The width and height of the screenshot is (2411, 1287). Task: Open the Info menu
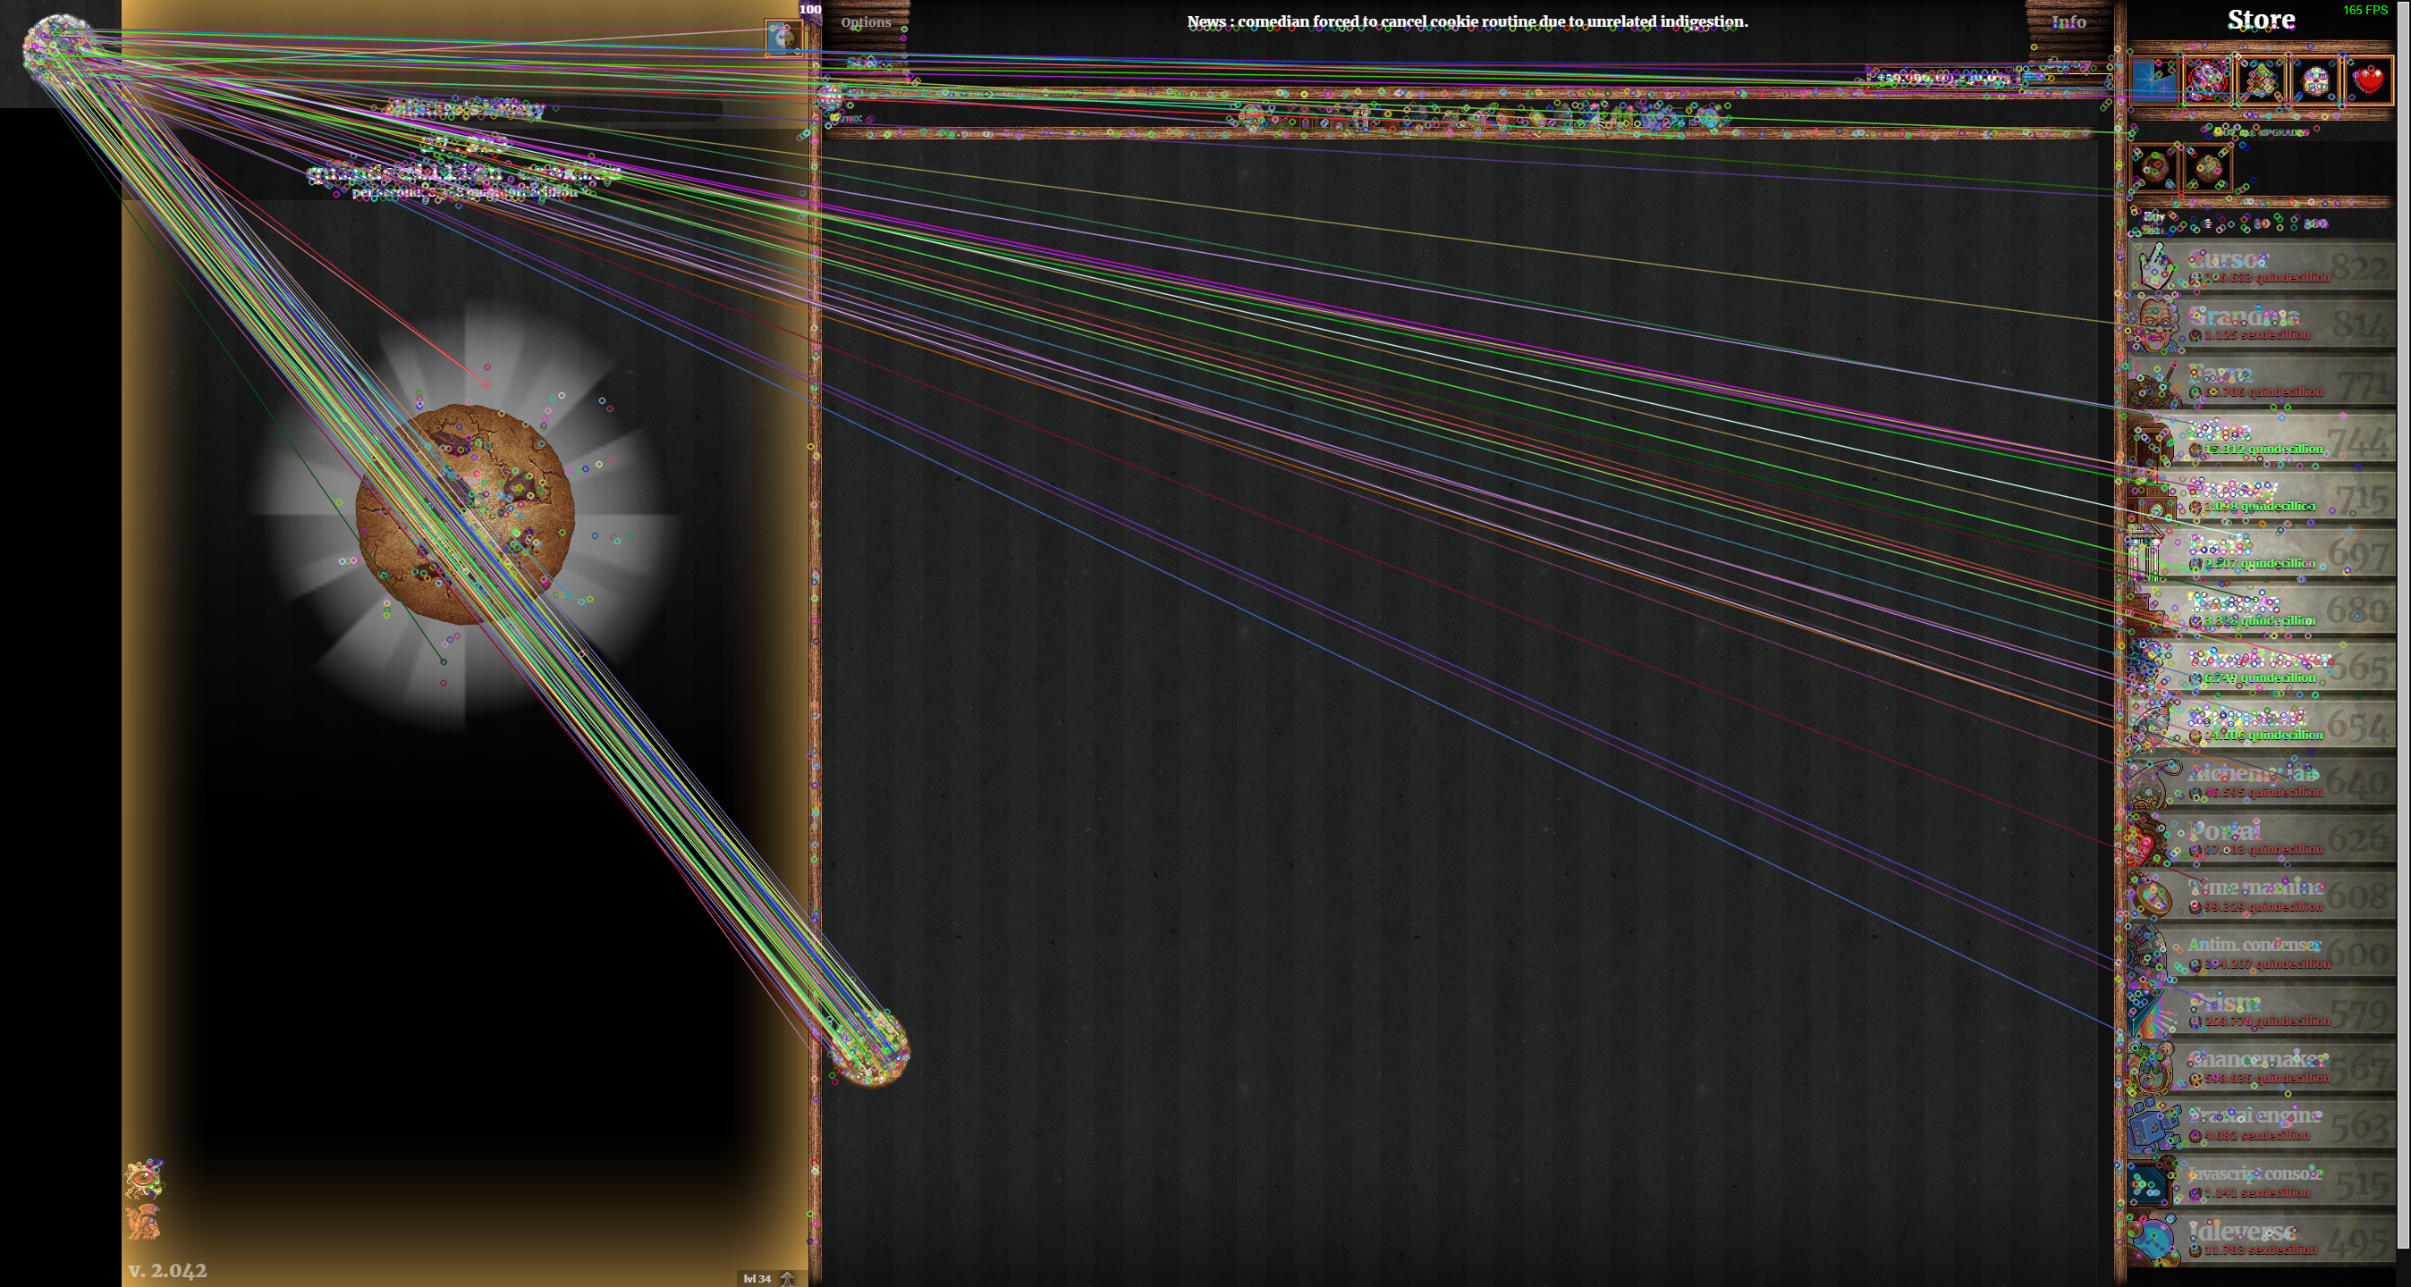coord(2068,21)
